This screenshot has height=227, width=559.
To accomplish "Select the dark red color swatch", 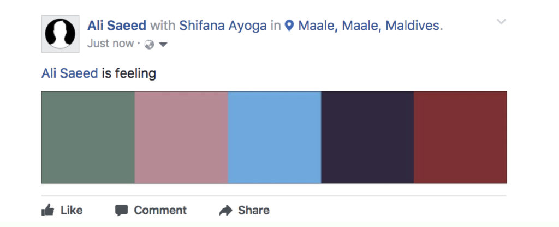I will [x=460, y=138].
